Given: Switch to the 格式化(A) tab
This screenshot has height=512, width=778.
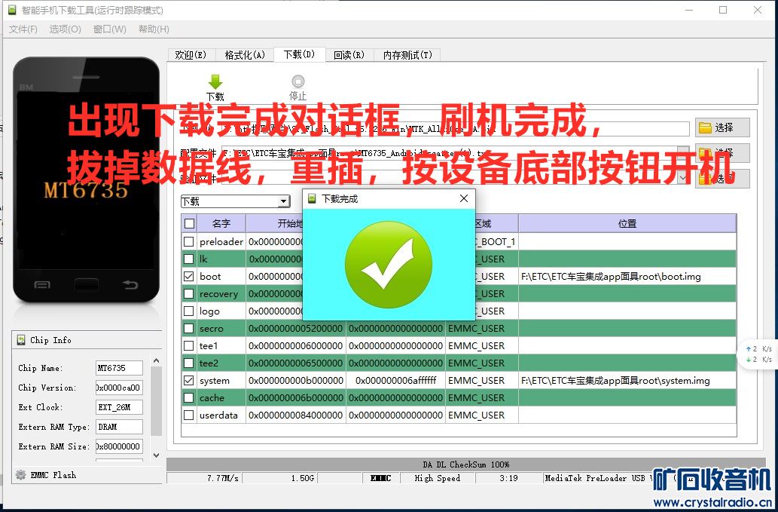Looking at the screenshot, I should click(x=245, y=54).
